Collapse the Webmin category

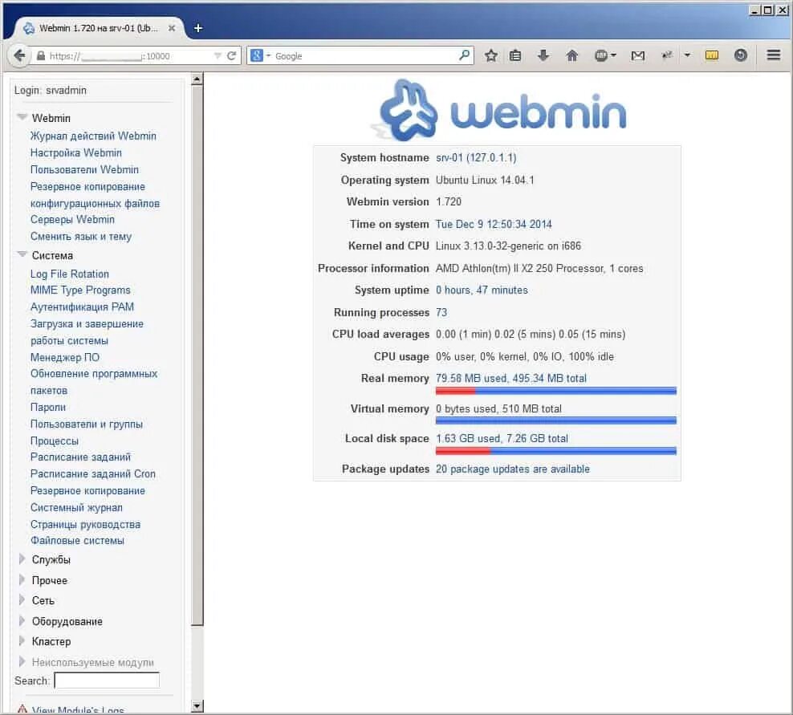coord(22,117)
